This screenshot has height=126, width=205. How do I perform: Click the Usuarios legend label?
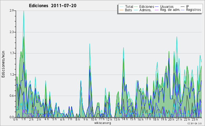click(167, 6)
